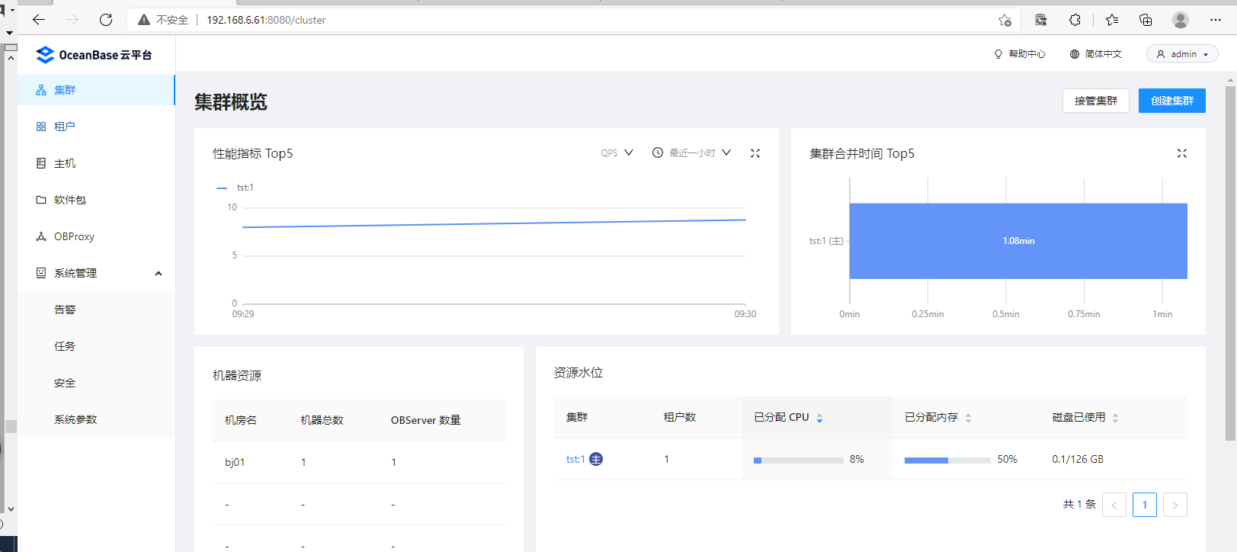Click the 租户数 column header
The image size is (1237, 552).
(x=680, y=417)
